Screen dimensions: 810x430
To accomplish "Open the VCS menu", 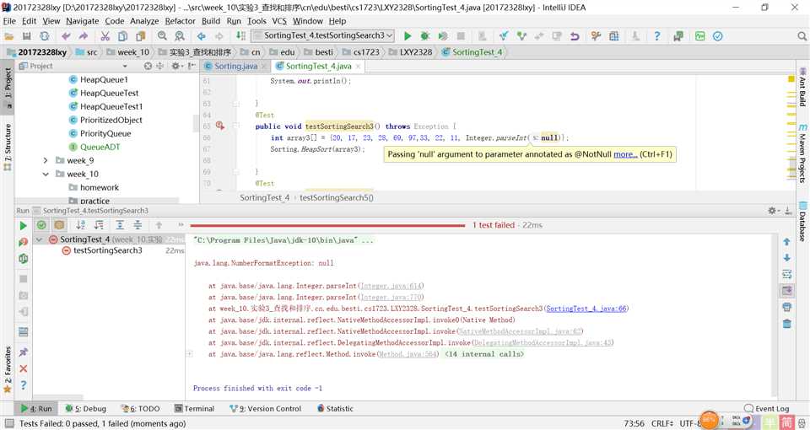I will (x=279, y=21).
